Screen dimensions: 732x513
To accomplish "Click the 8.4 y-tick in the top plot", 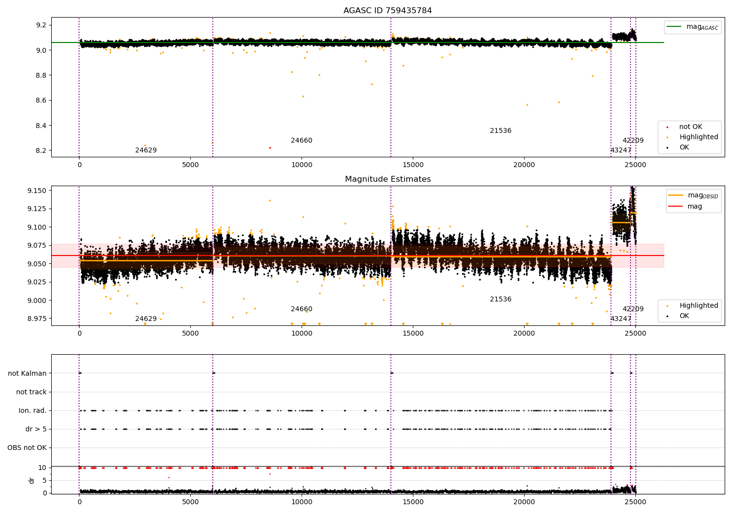I will 41,126.
